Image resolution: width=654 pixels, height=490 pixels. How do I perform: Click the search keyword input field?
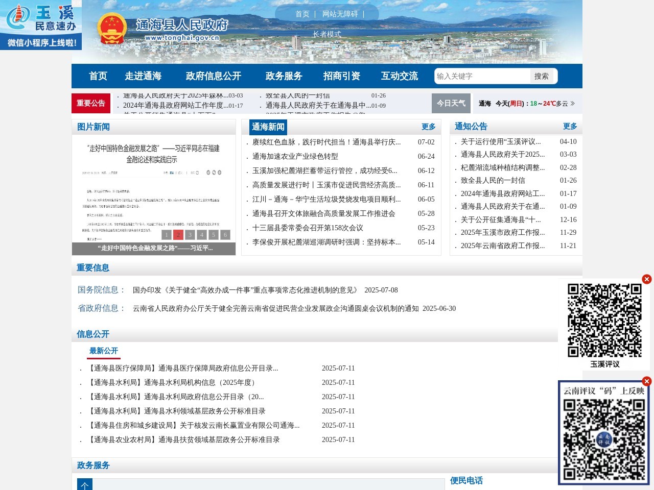tap(483, 76)
